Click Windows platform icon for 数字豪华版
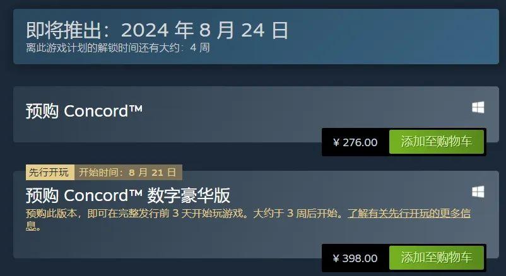Viewport: 506px width, 276px height. click(478, 192)
